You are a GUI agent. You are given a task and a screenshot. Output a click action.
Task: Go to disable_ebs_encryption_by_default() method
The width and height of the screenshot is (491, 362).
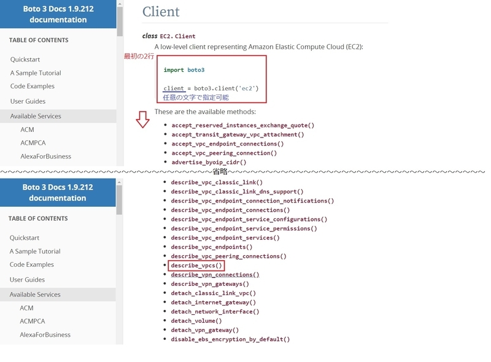(230, 339)
